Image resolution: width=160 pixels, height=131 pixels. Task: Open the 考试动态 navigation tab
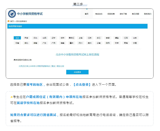(99, 14)
